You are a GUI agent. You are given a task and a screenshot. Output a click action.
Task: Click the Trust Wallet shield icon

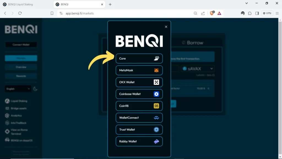coord(156,129)
